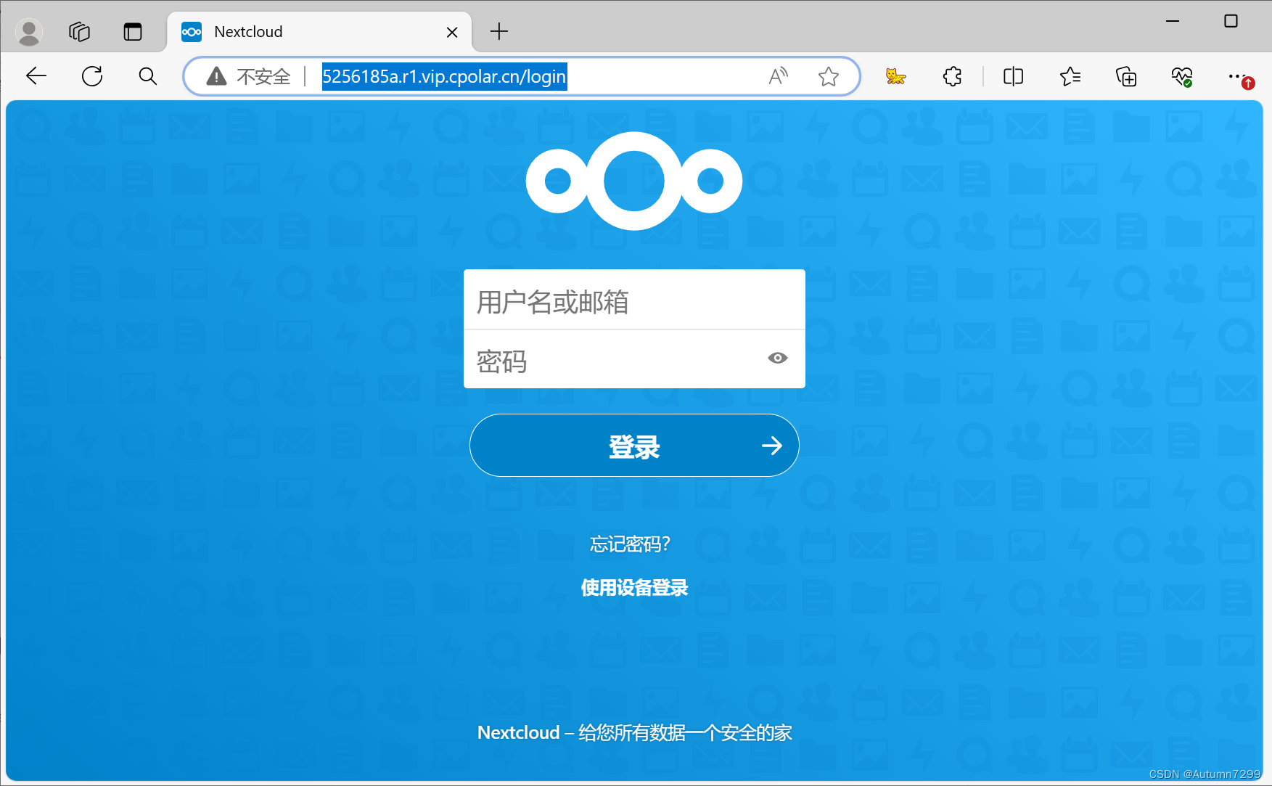Viewport: 1272px width, 786px height.
Task: Open the favorites list icon
Action: click(x=1070, y=76)
